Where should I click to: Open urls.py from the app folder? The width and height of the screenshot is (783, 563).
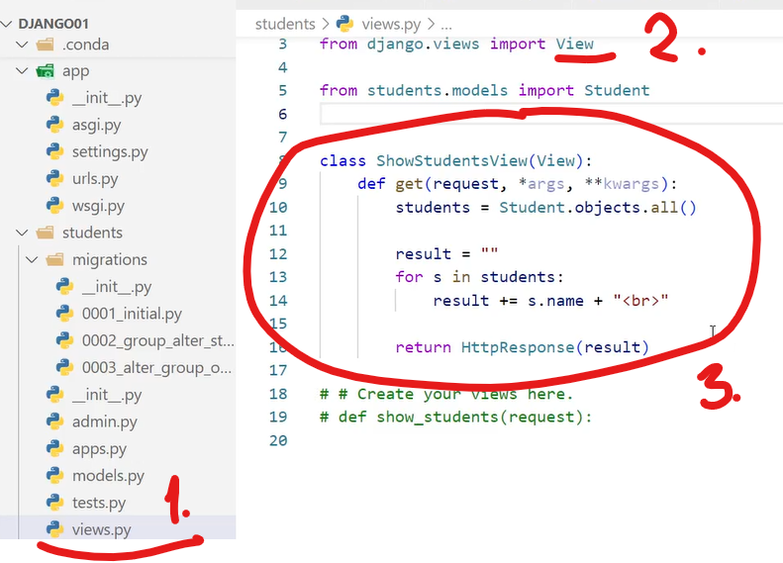[95, 179]
